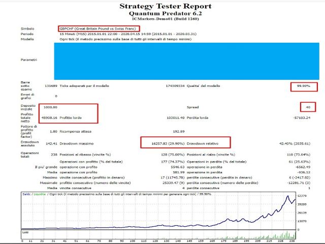The height and width of the screenshot is (244, 325).
Task: Select the 16257.83 (29.90%) drawdown value
Action: [x=168, y=143]
